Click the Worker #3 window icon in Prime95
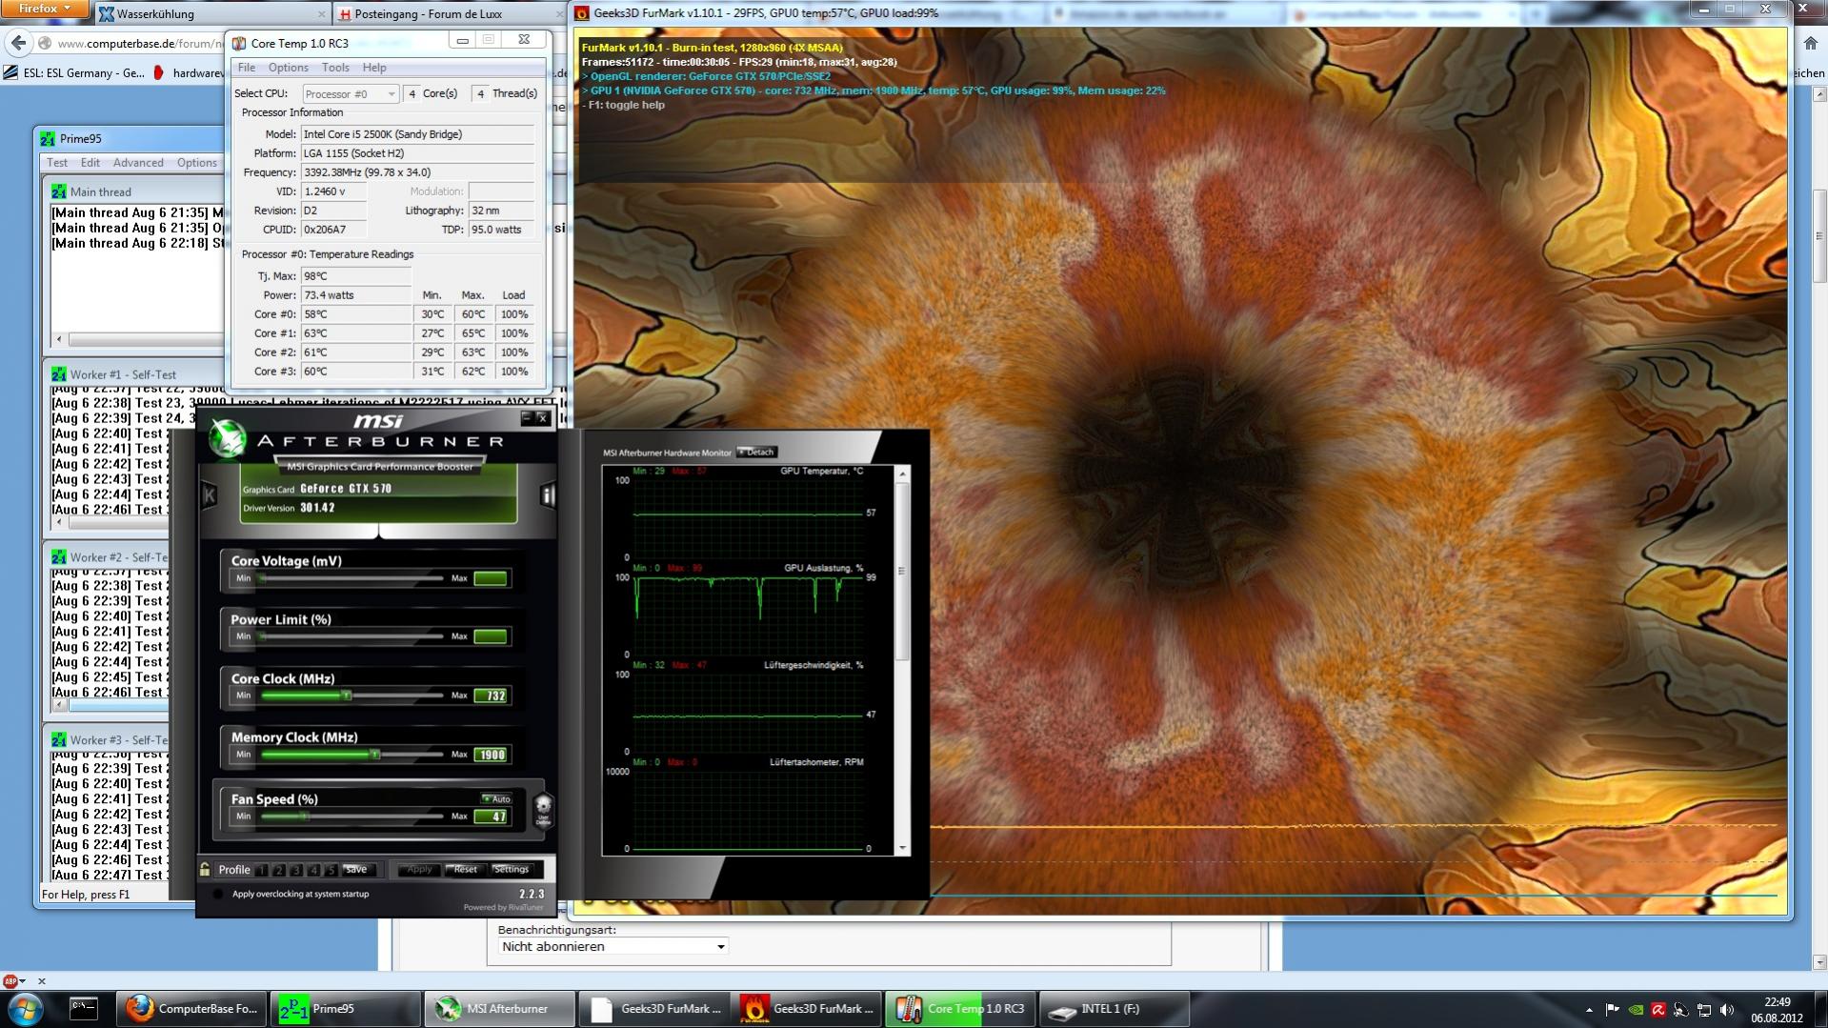 pyautogui.click(x=59, y=740)
